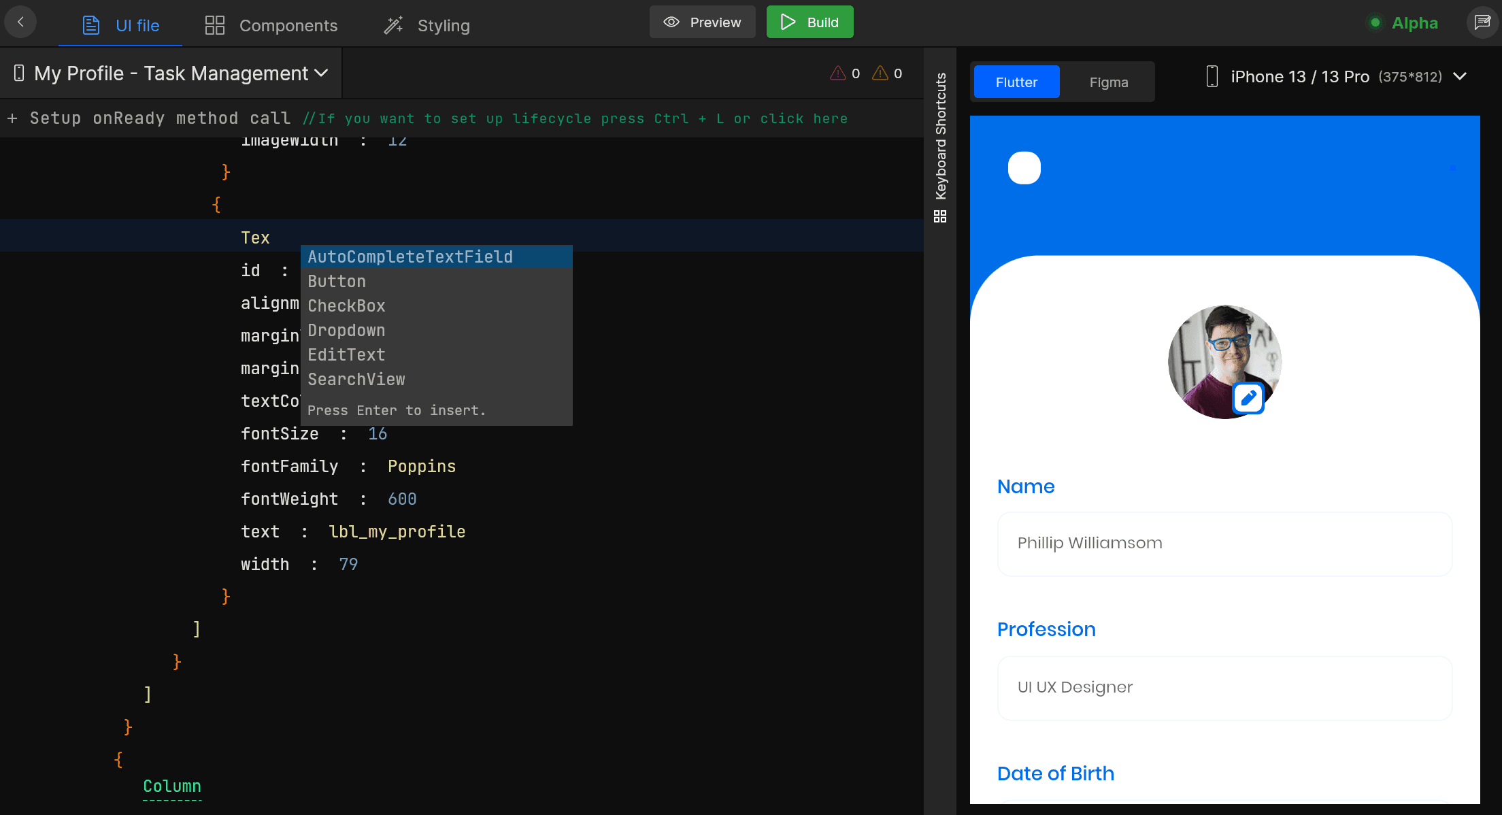Click the white back button in preview
Image resolution: width=1502 pixels, height=815 pixels.
1024,168
